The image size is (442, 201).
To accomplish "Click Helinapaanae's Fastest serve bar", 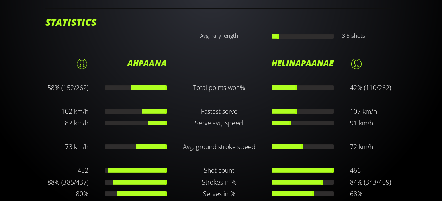I will (303, 111).
